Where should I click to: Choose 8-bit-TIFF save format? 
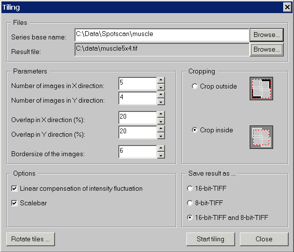(190, 203)
